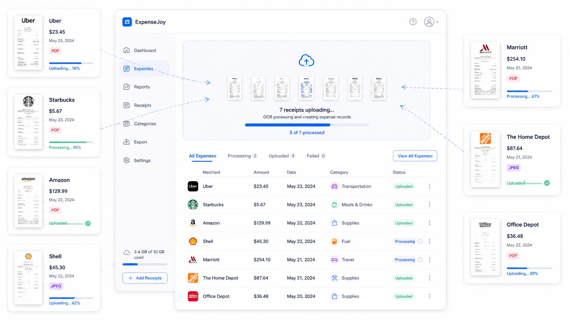Click the View All Expenses button

pos(415,156)
